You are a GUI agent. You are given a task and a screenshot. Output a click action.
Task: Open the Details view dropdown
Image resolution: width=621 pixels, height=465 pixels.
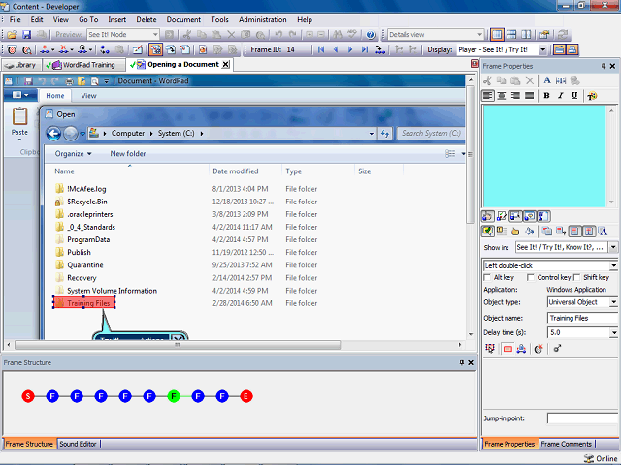click(479, 35)
